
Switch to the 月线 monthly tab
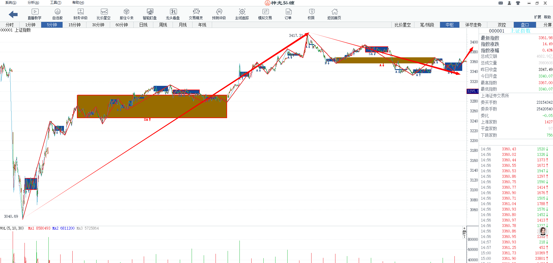point(183,25)
